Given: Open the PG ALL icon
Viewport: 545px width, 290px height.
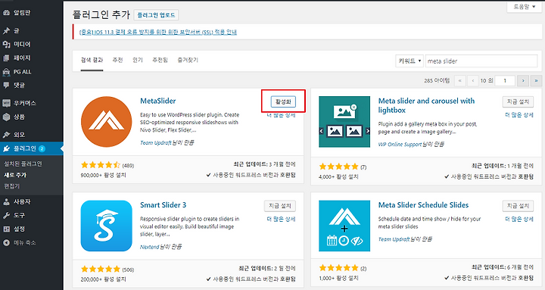Looking at the screenshot, I should (6, 72).
